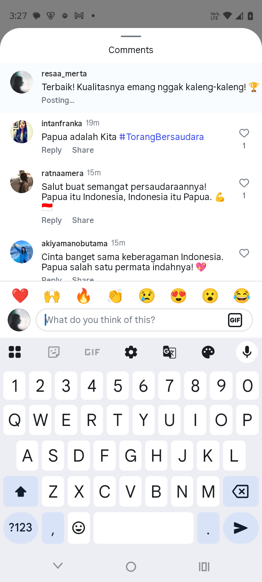Insert the fire emoji reaction
The image size is (262, 582).
tap(84, 296)
